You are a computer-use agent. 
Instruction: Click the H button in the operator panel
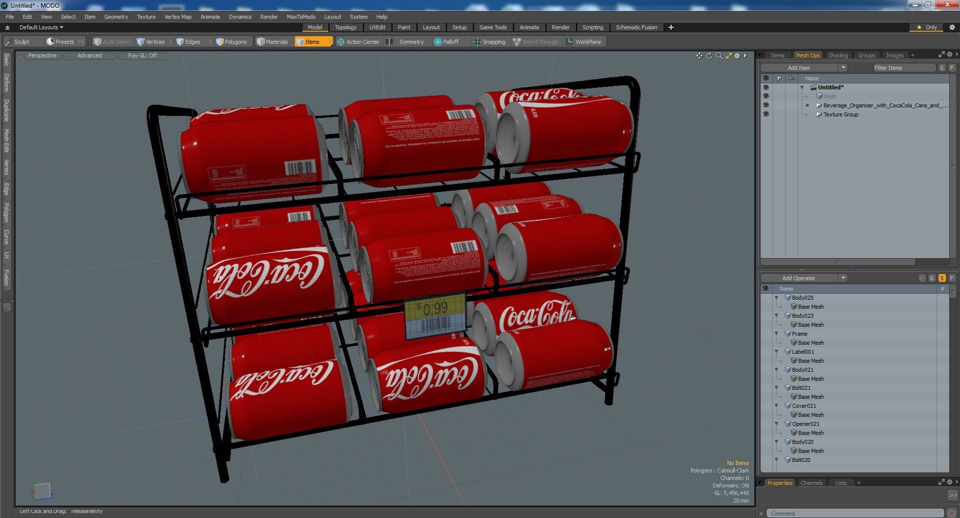tap(922, 278)
